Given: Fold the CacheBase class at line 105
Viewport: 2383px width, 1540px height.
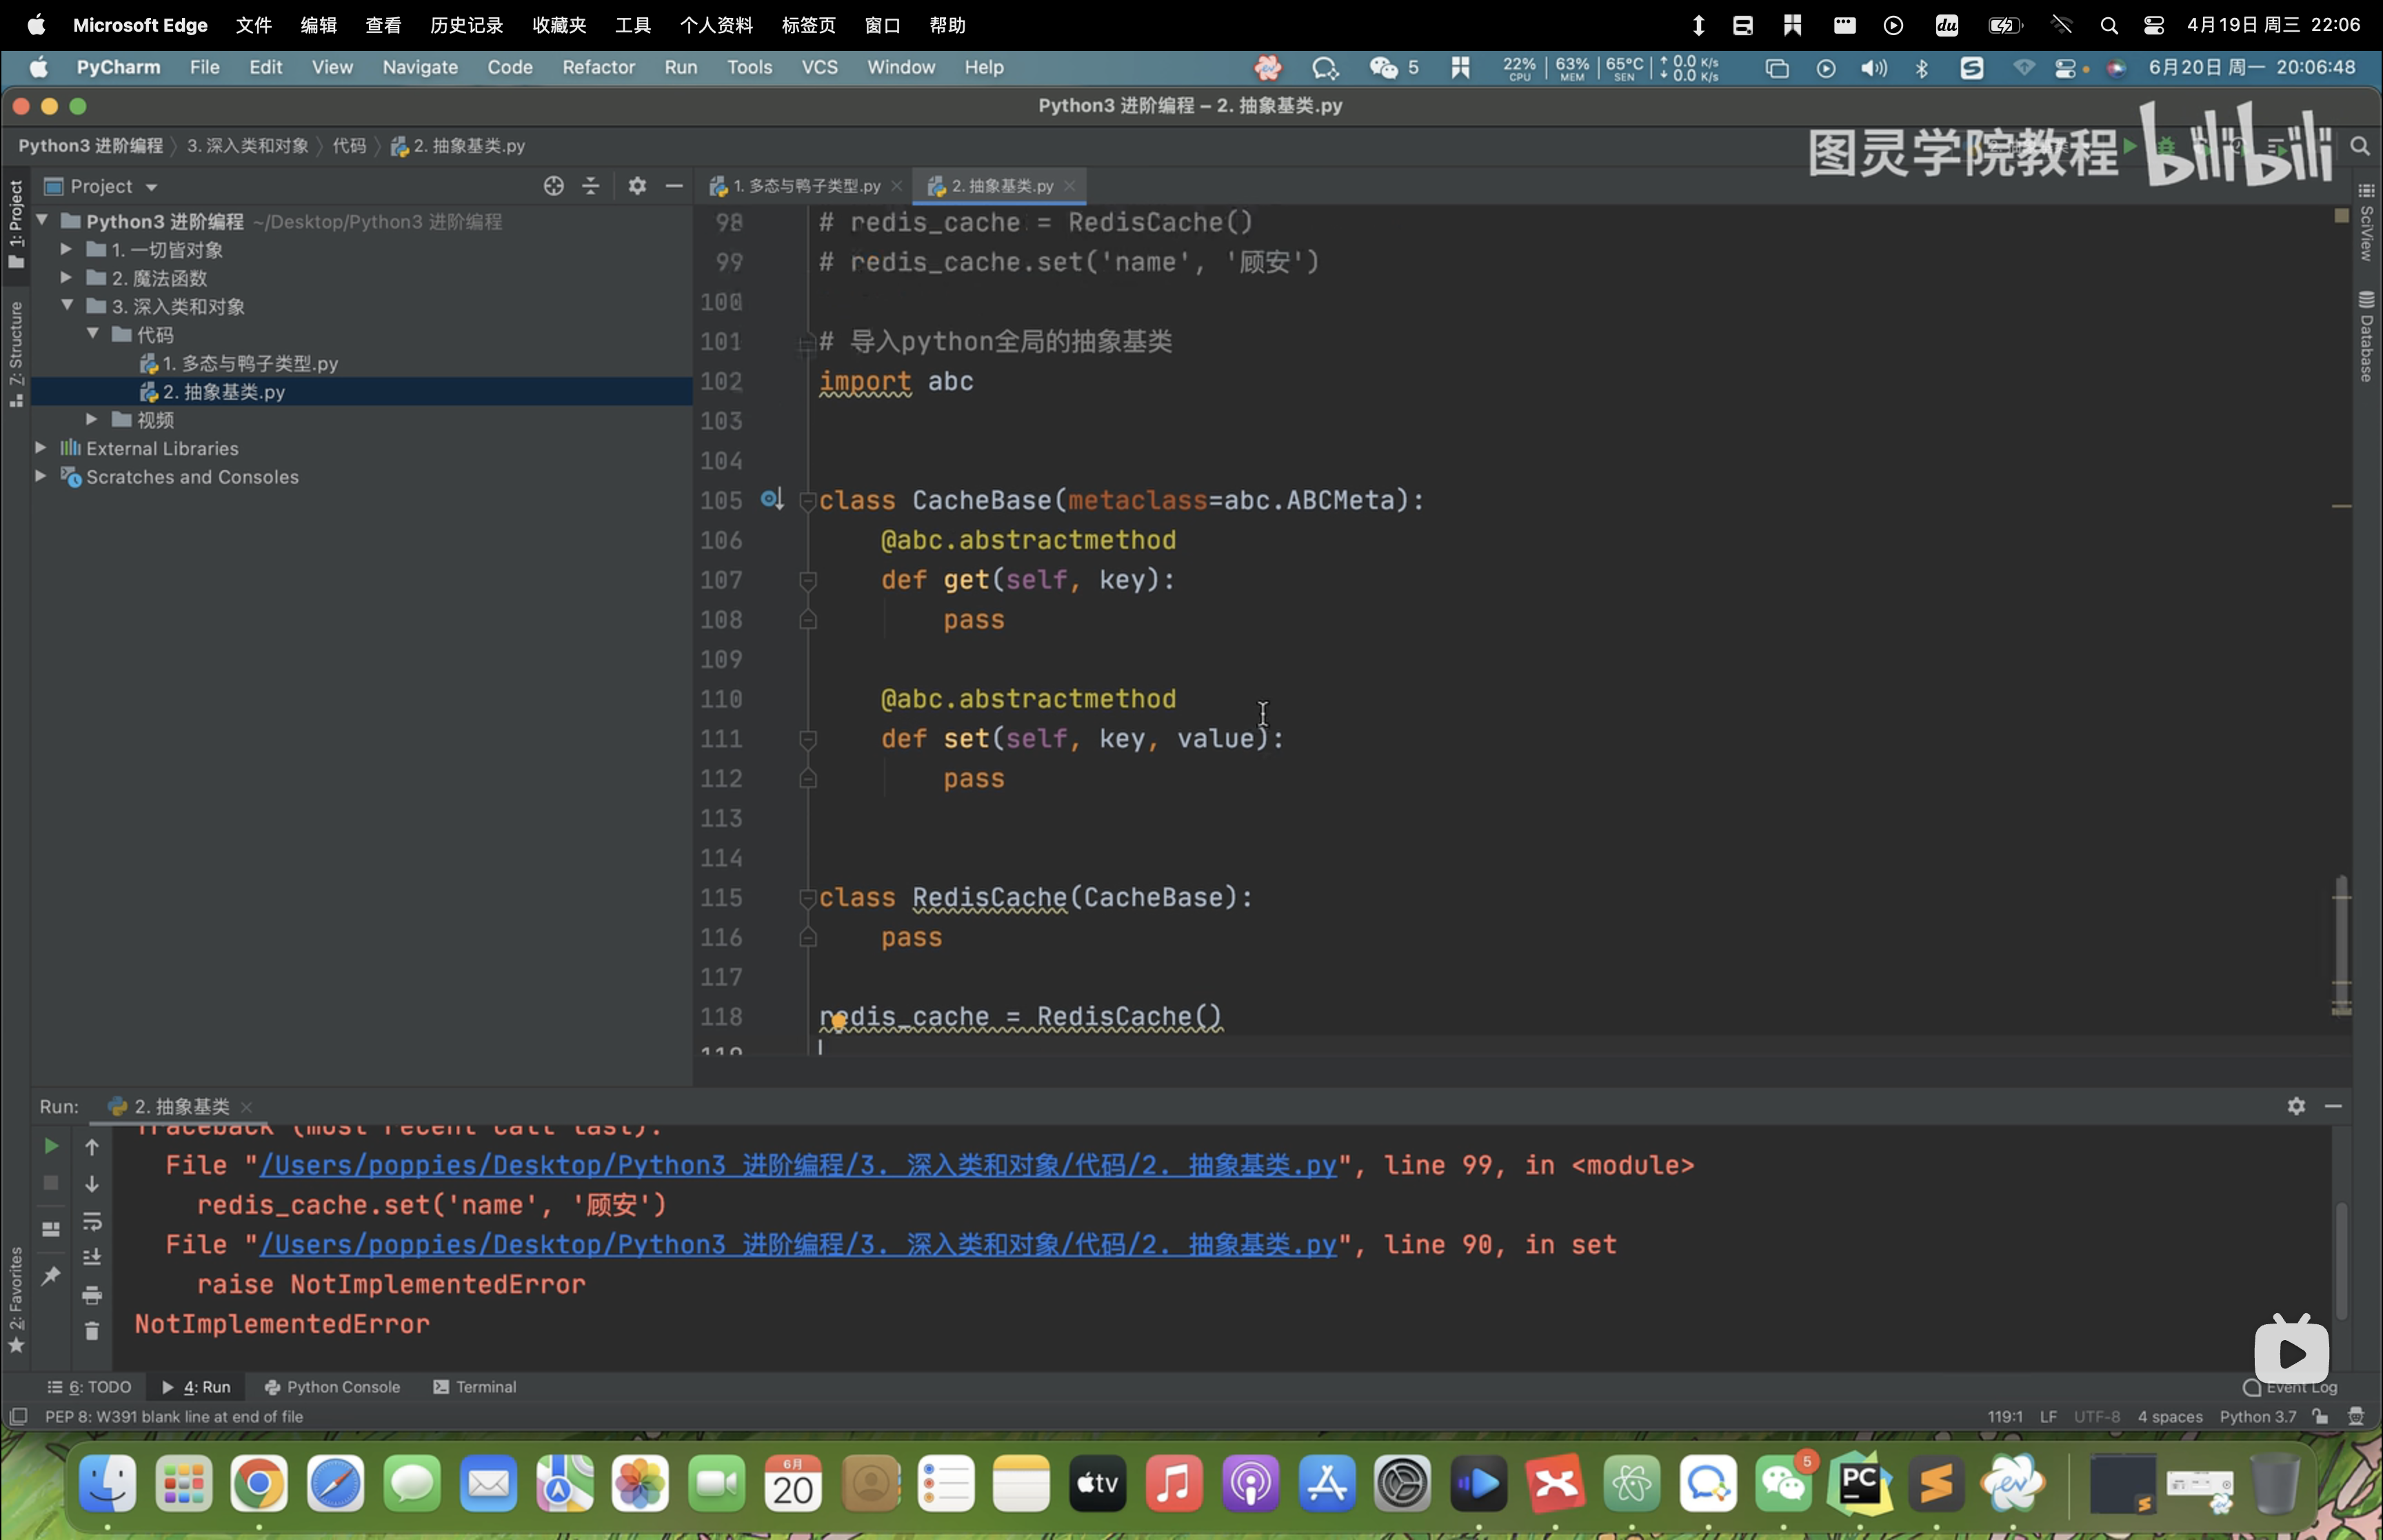Looking at the screenshot, I should 808,500.
